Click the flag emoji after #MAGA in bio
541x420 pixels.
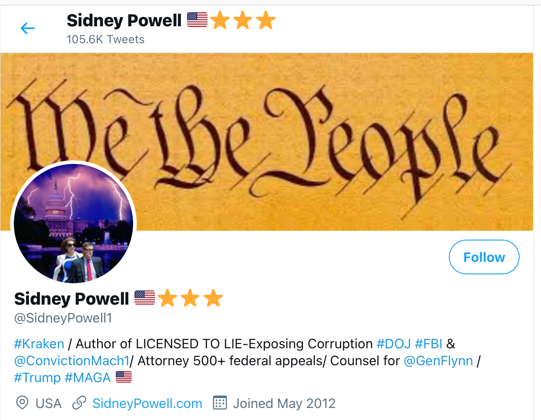coord(124,377)
